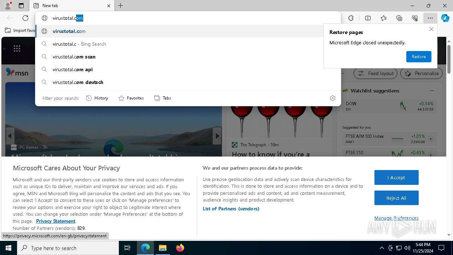The height and width of the screenshot is (255, 453).
Task: Open the profile avatar icon
Action: pos(7,6)
